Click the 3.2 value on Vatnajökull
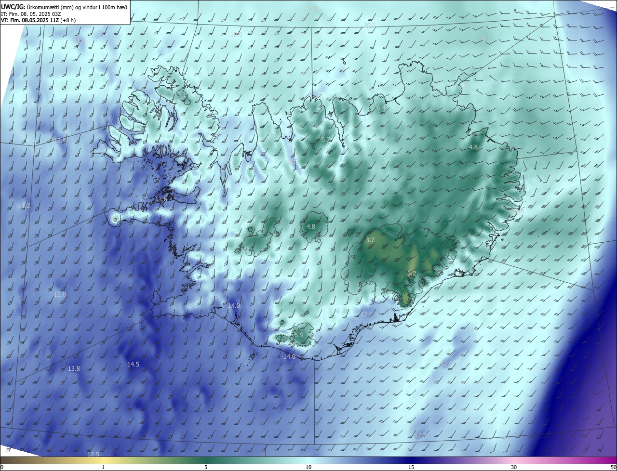The height and width of the screenshot is (471, 617). point(412,274)
